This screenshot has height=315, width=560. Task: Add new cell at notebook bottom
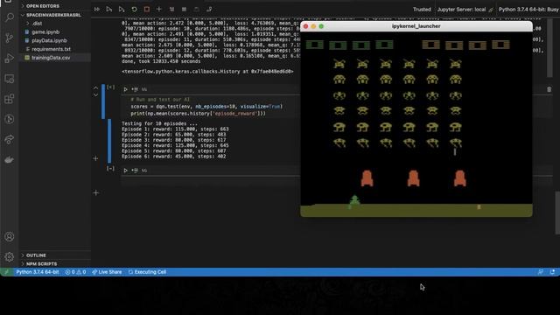pyautogui.click(x=95, y=192)
